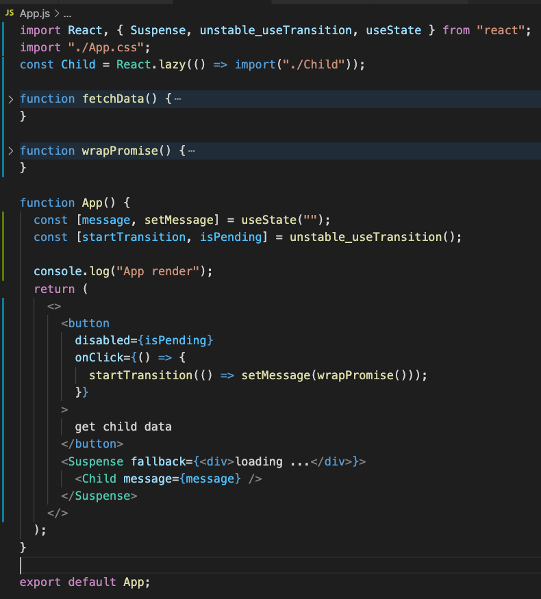Click "setMessage" in the useState line

179,220
